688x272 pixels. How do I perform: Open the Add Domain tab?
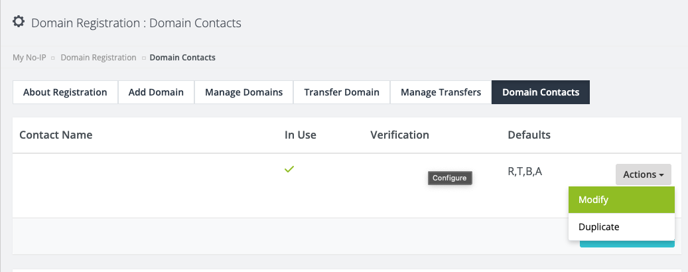click(156, 92)
